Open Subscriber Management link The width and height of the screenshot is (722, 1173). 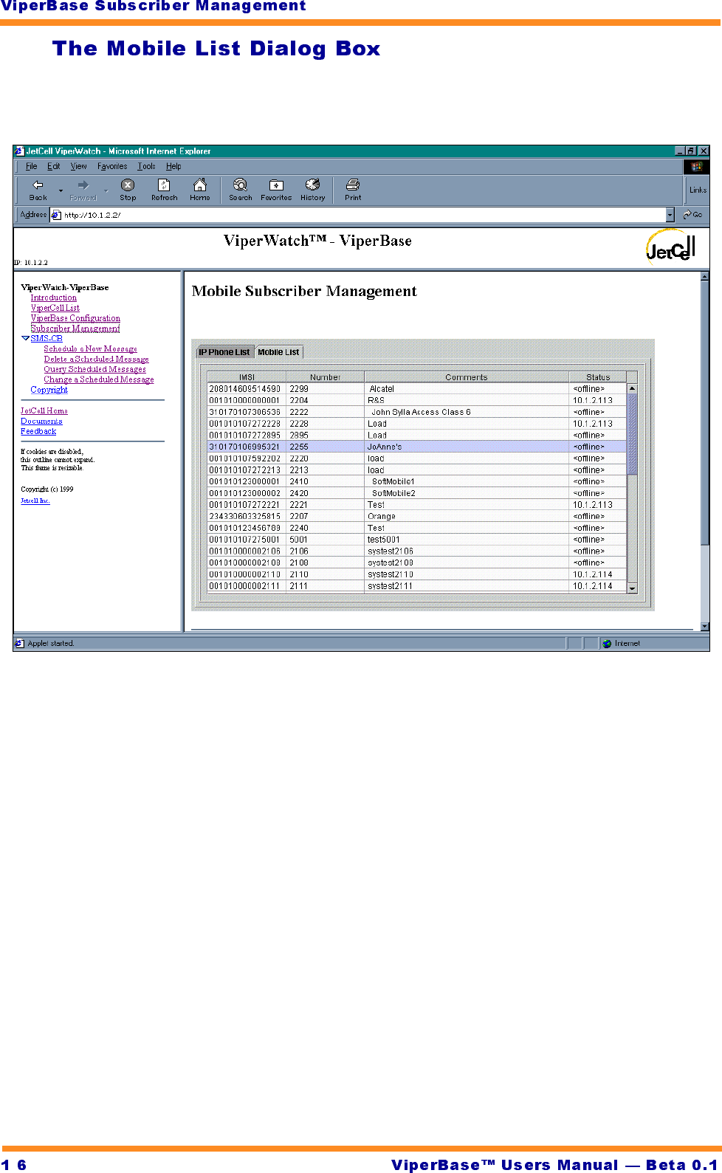(x=75, y=328)
